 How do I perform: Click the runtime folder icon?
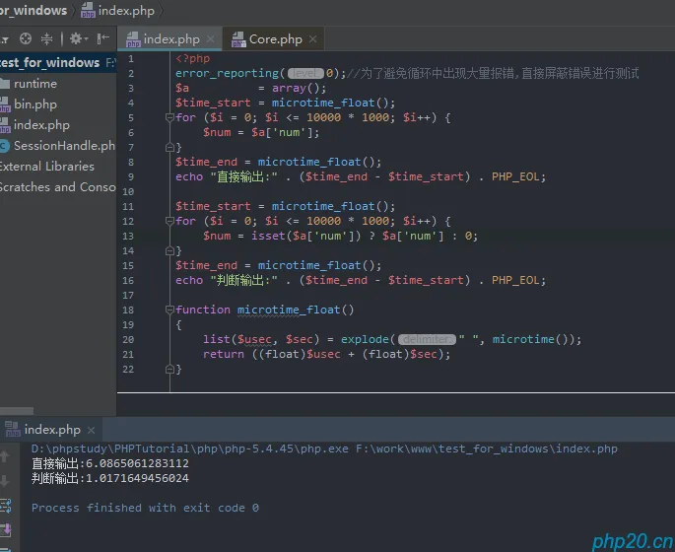[5, 84]
